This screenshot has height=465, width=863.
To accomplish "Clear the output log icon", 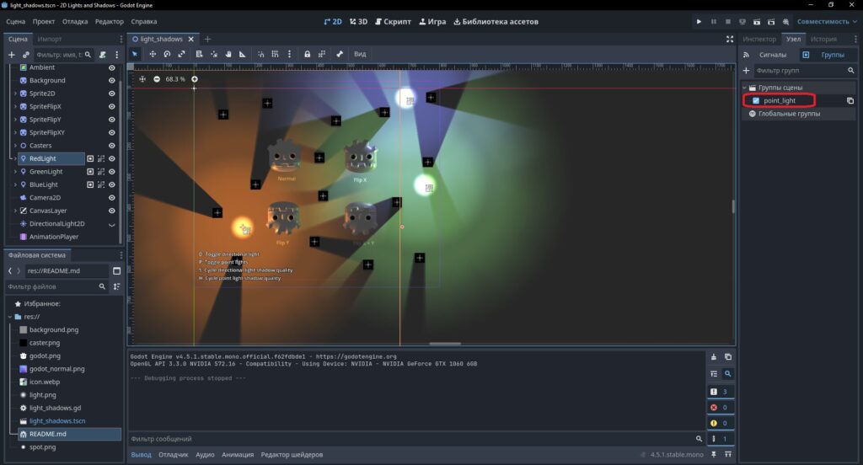I will click(714, 357).
